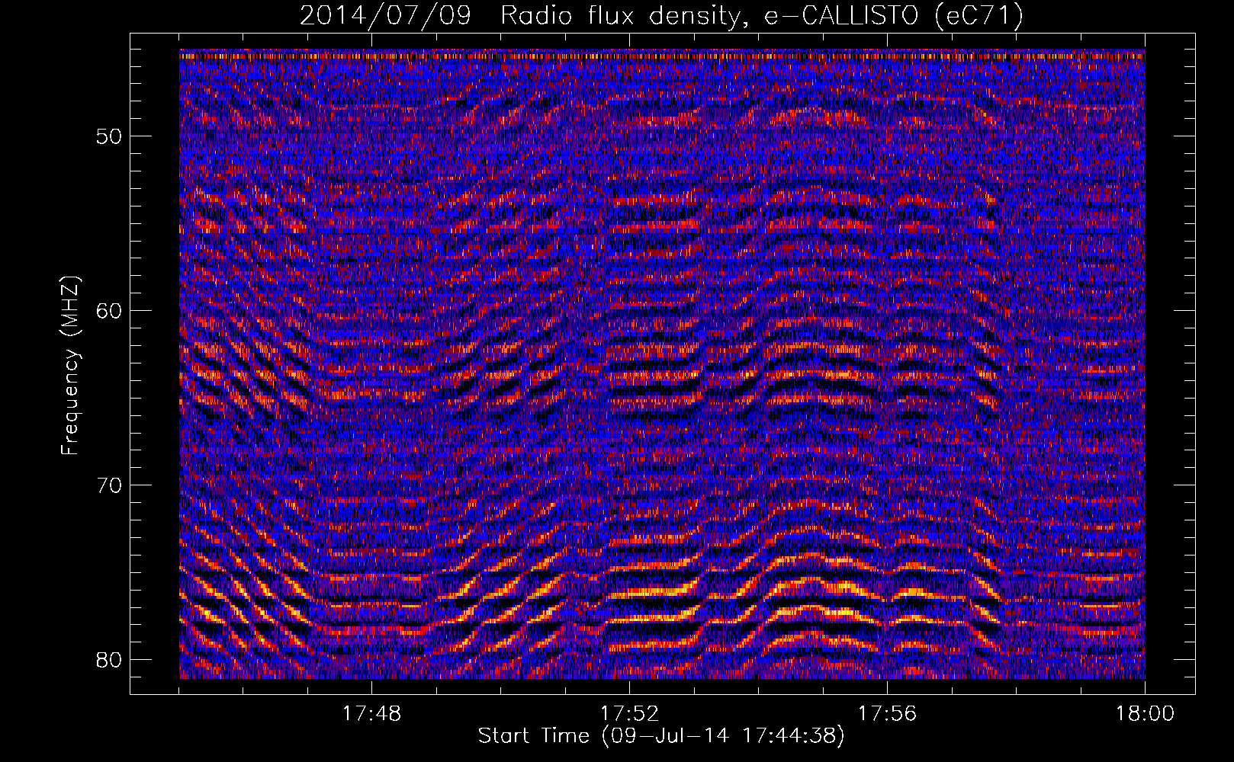Click the 70 MHz frequency tick label
Viewport: 1234px width, 762px height.
click(x=109, y=485)
